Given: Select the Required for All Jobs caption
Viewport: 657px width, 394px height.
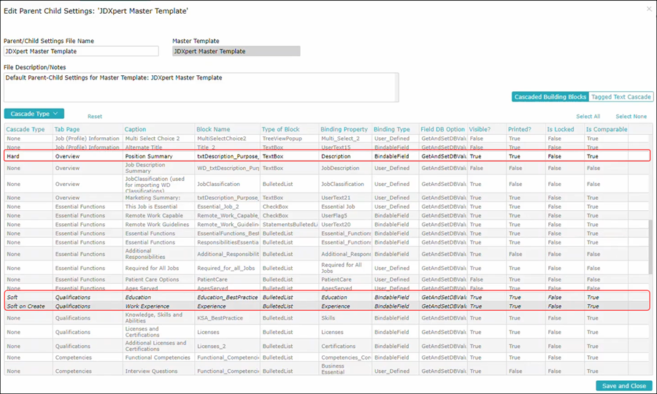Looking at the screenshot, I should click(x=152, y=268).
